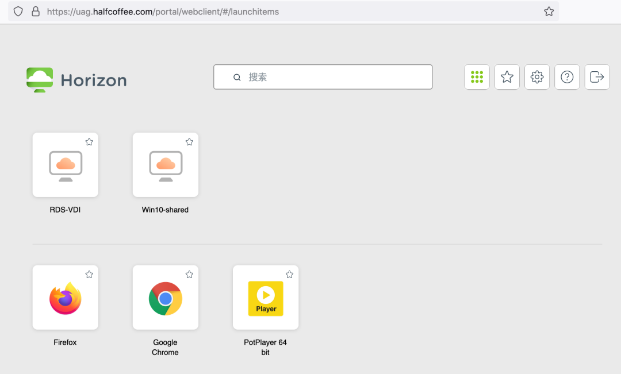Bookmark this page in address bar
This screenshot has height=374, width=621.
[x=549, y=11]
